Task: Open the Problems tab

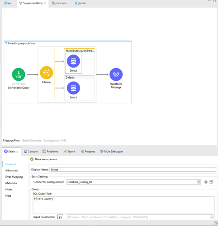Action: [50, 152]
